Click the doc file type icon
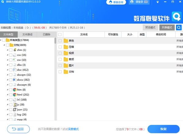The width and height of the screenshot is (183, 134). (15, 70)
